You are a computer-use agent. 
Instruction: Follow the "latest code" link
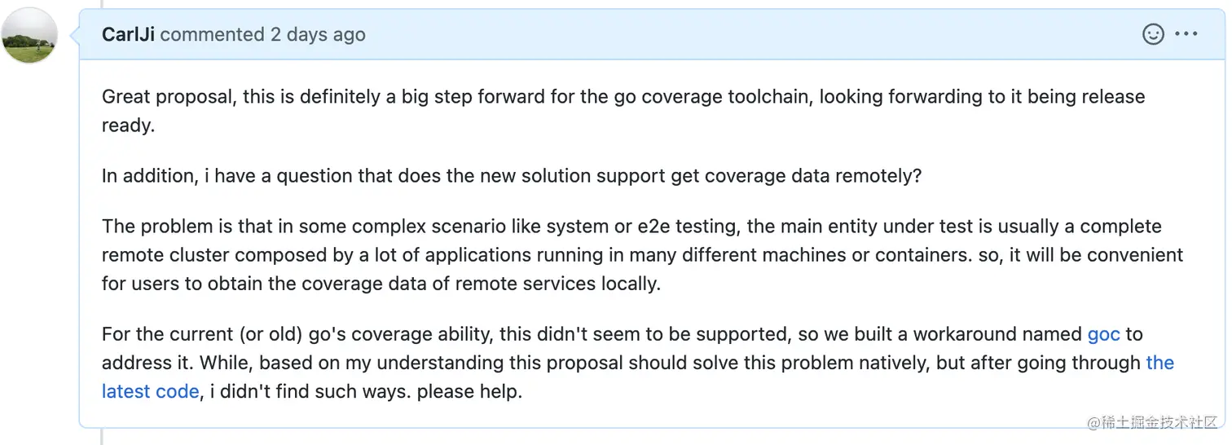(150, 391)
